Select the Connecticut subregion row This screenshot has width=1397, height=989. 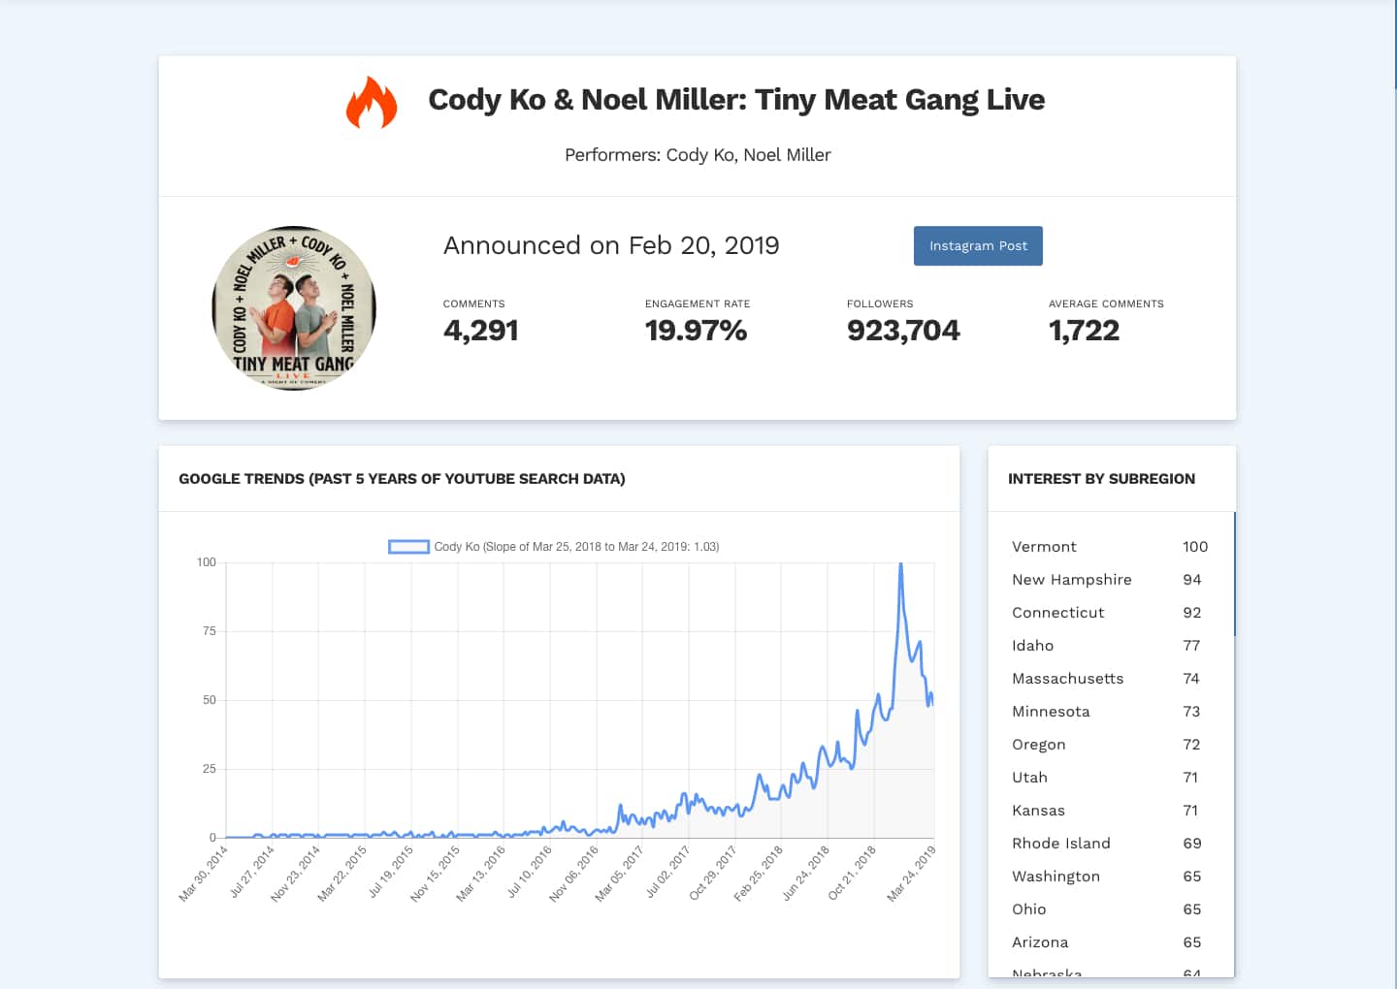[x=1110, y=613]
